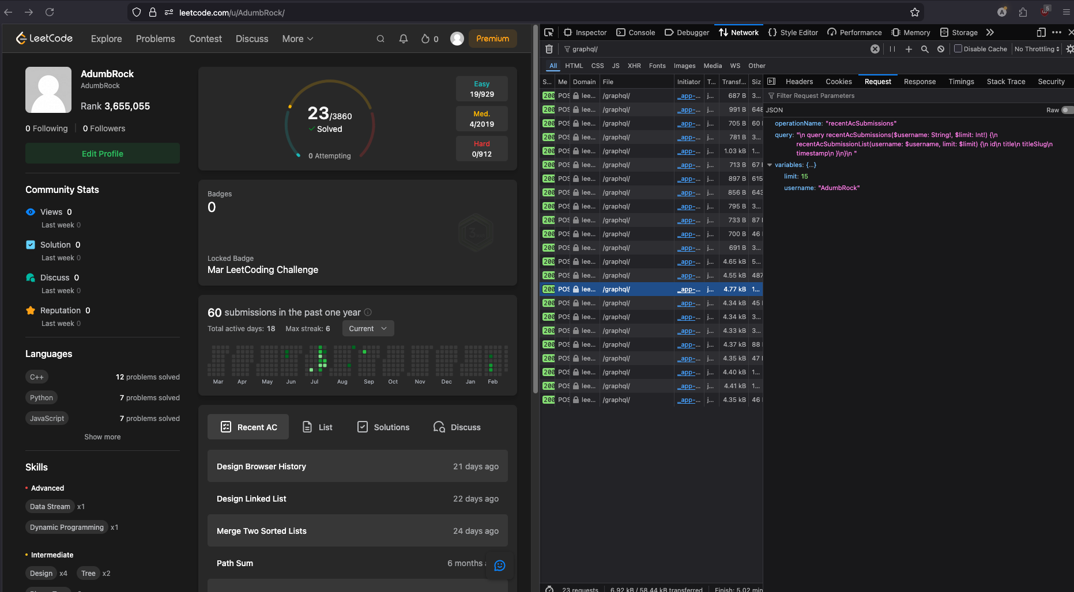Open the List profile tab

click(x=318, y=427)
